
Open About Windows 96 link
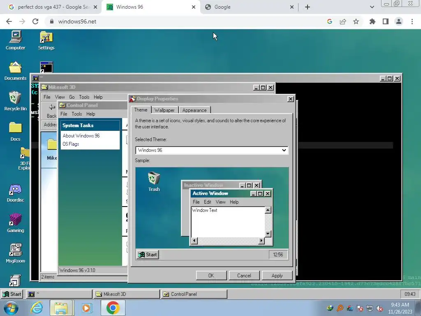(x=81, y=136)
